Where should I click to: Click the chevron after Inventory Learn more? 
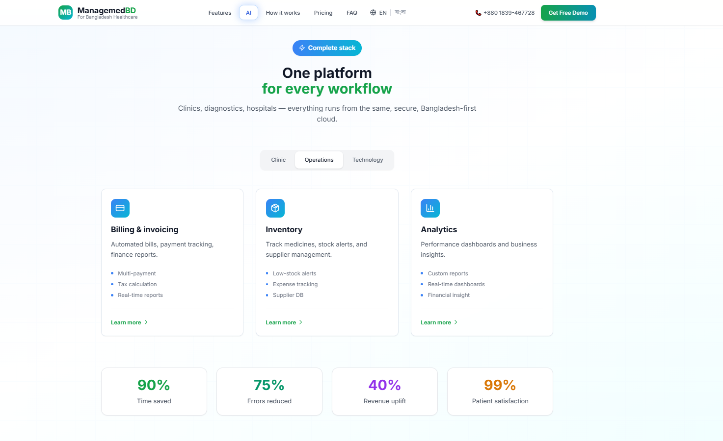coord(301,322)
